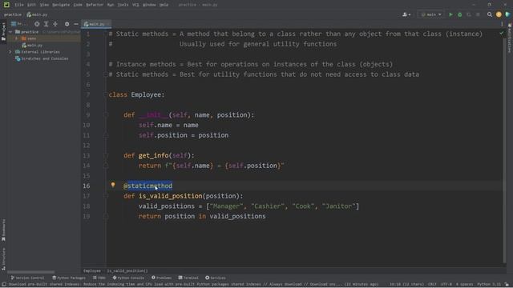The width and height of the screenshot is (513, 288).
Task: Open IDE updates orange circle icon
Action: [499, 14]
